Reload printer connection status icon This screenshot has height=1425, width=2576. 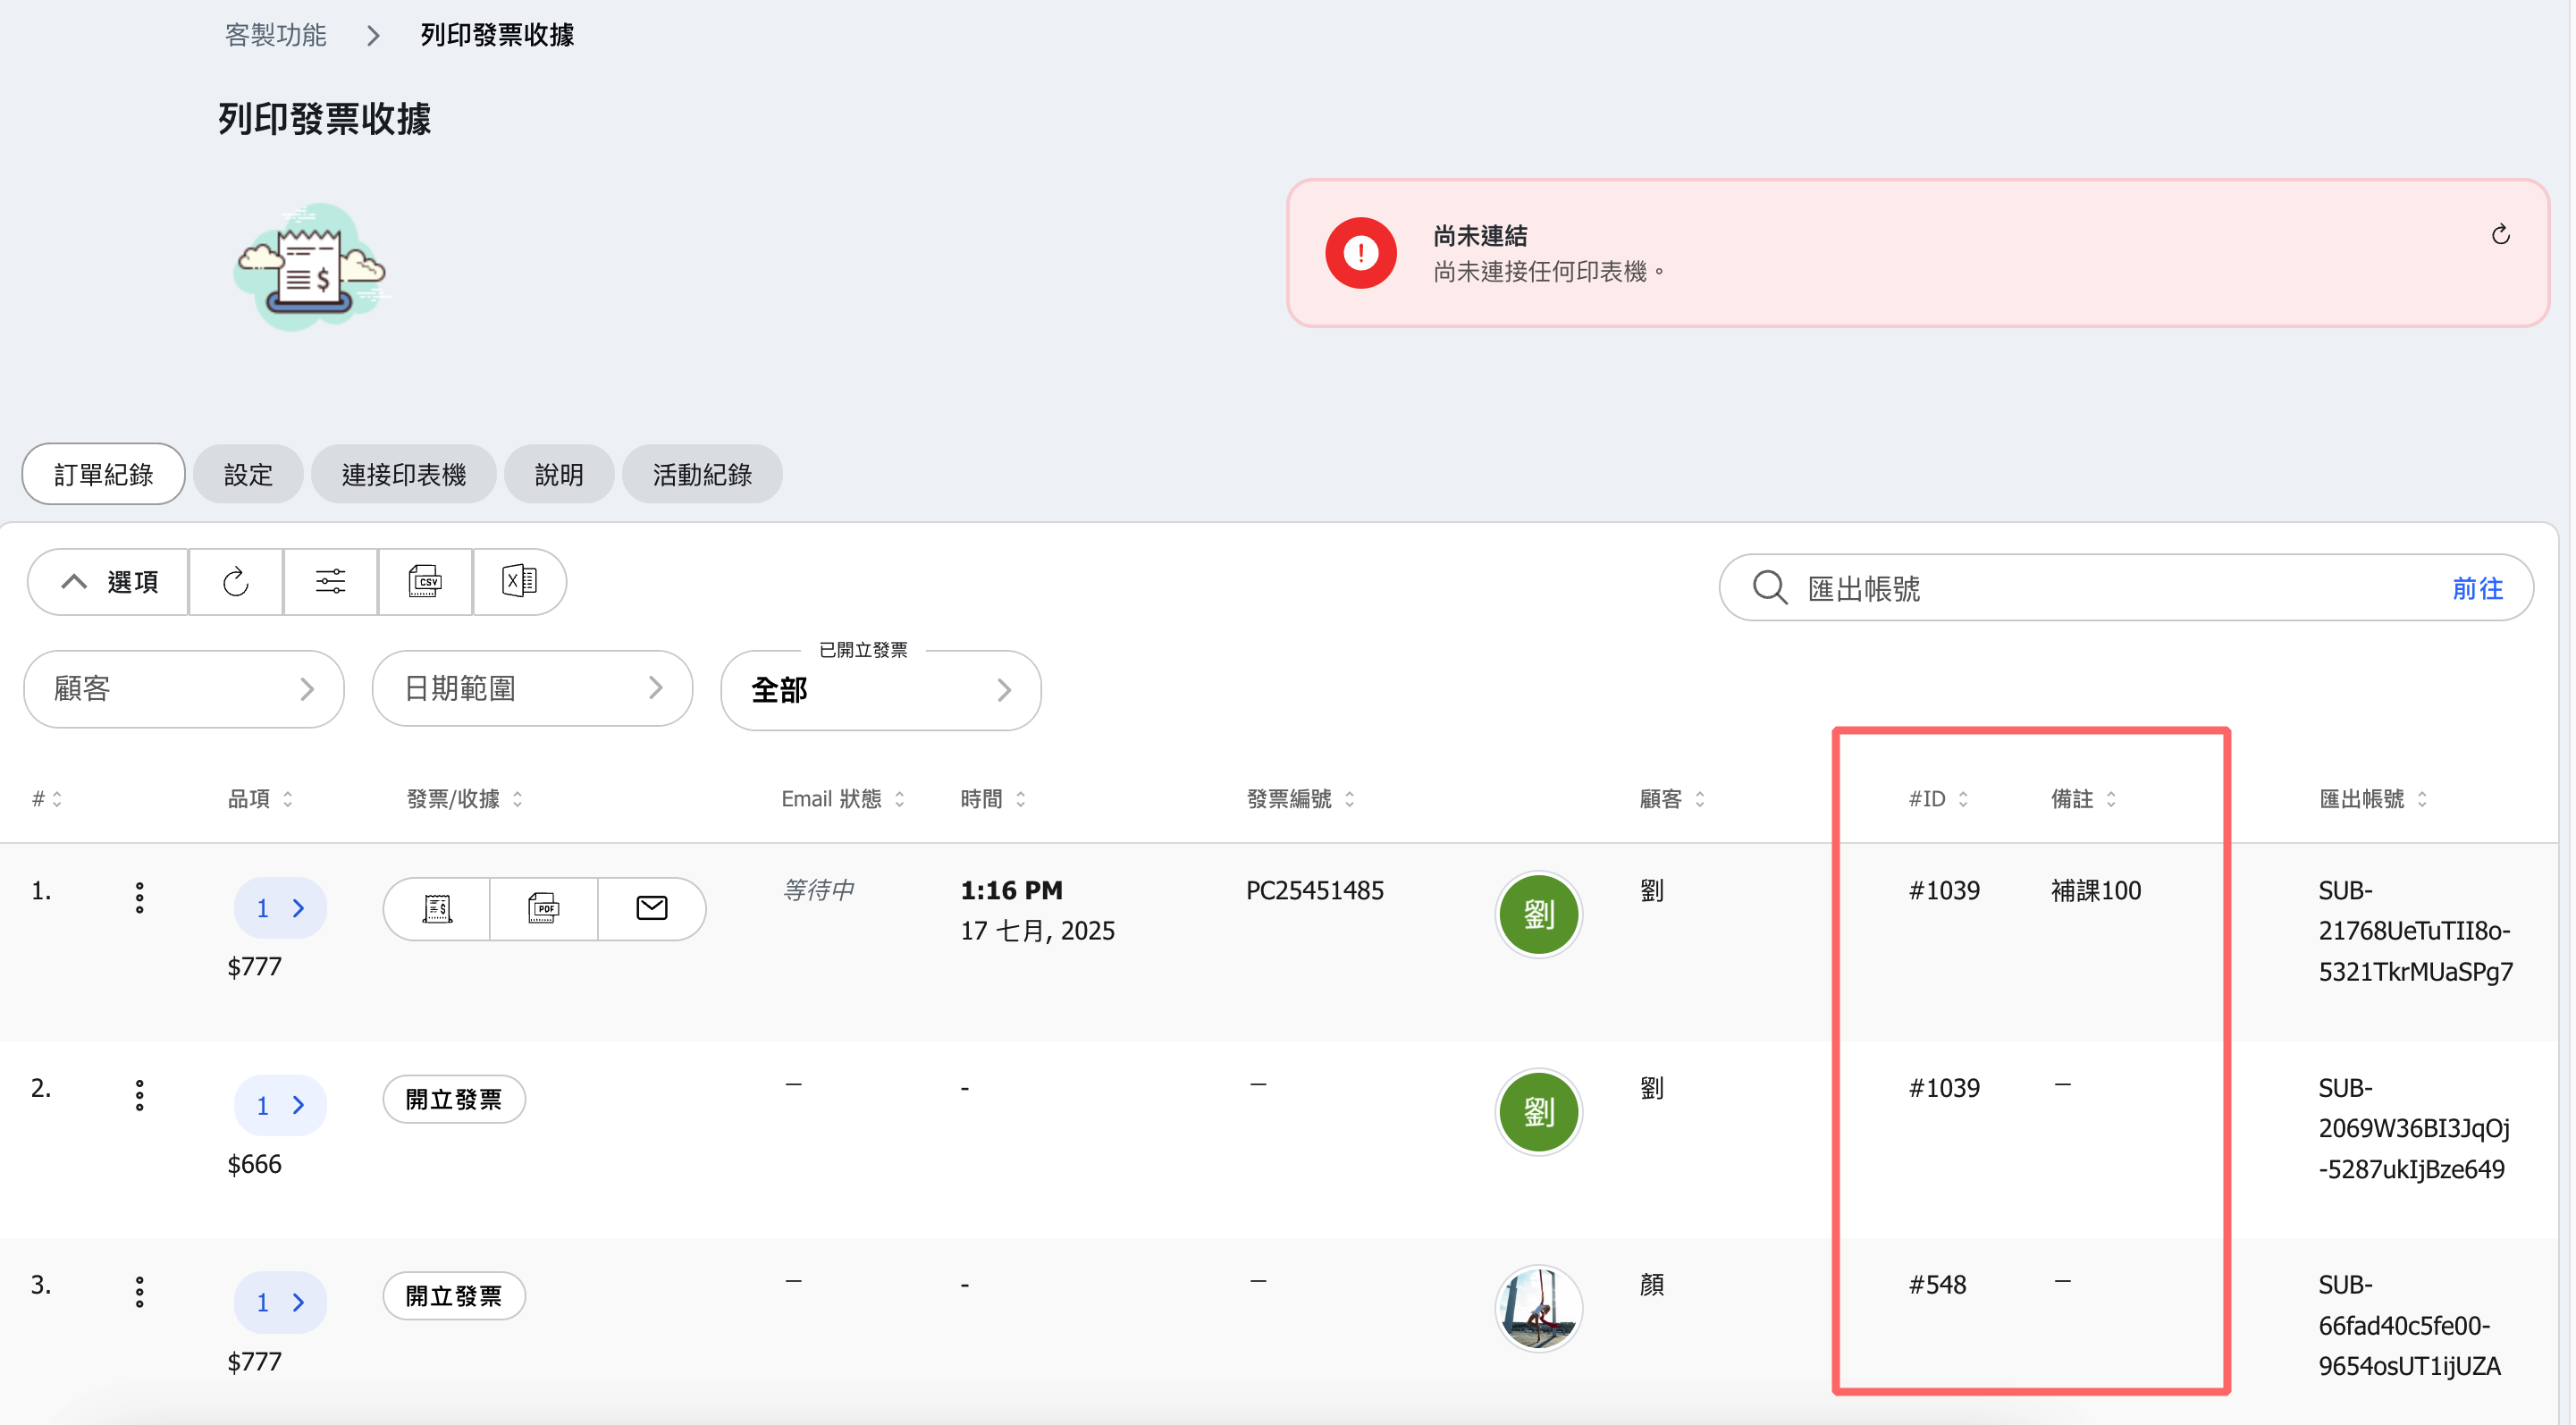tap(2500, 235)
